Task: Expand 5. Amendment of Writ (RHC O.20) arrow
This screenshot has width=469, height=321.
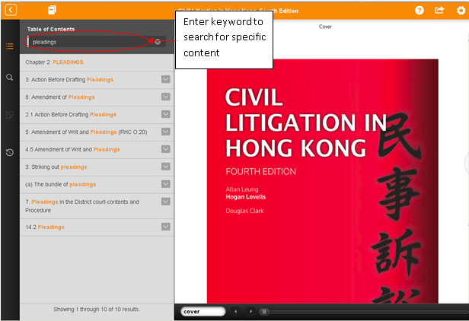Action: pyautogui.click(x=166, y=132)
